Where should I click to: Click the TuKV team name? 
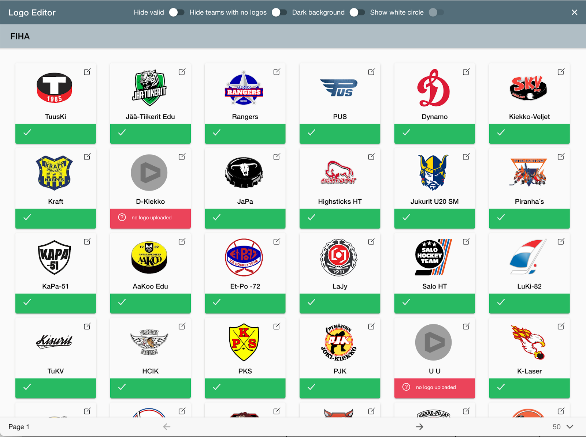pos(56,371)
